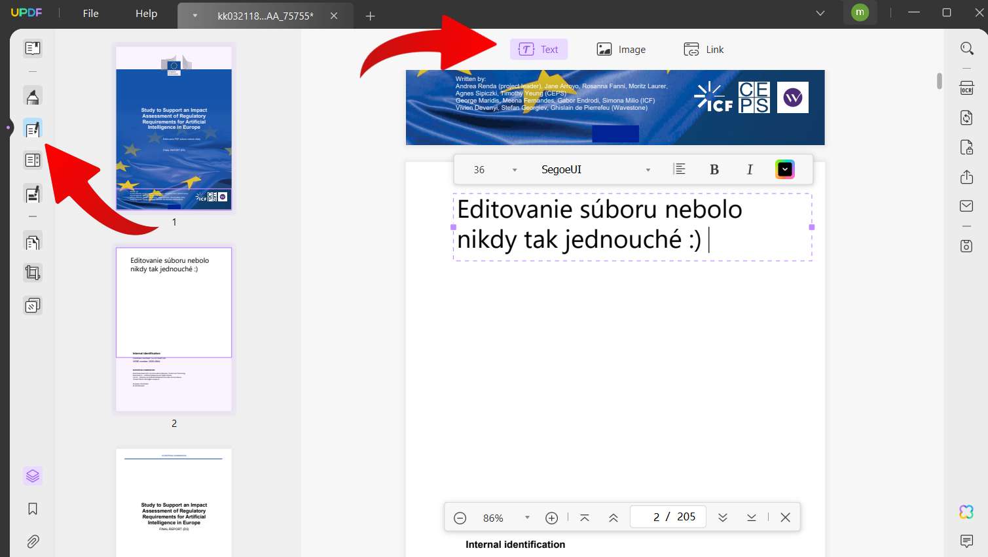Click the Save as other icon
The height and width of the screenshot is (557, 988).
click(x=966, y=246)
